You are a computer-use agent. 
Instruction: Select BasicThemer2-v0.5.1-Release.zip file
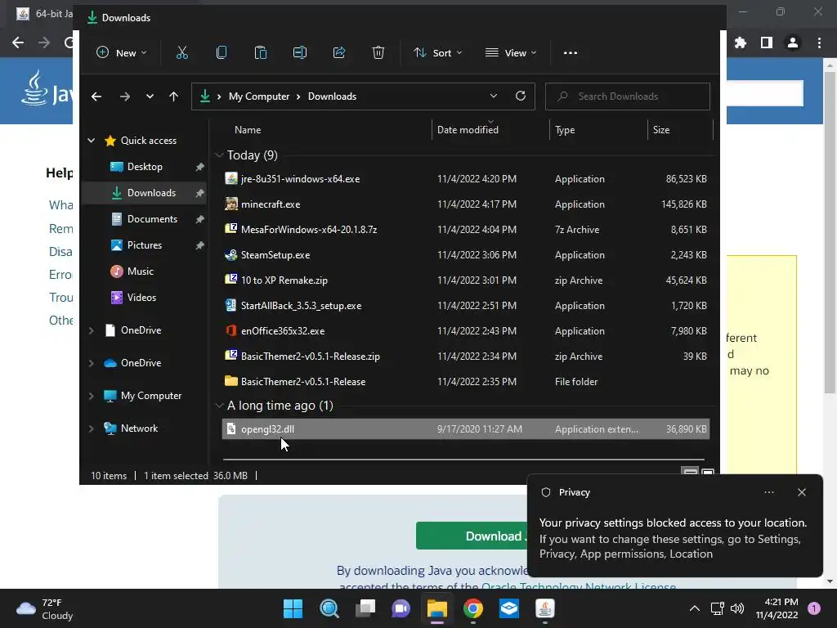[x=465, y=357]
